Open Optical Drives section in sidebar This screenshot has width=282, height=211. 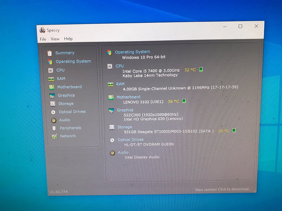72,111
